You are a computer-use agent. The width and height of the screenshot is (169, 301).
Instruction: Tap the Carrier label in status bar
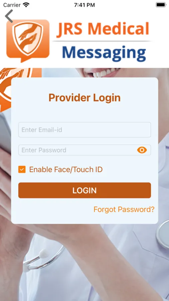click(12, 5)
